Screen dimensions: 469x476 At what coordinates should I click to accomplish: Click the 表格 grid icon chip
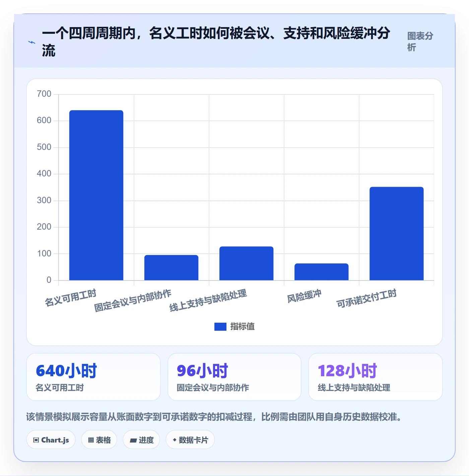click(99, 440)
